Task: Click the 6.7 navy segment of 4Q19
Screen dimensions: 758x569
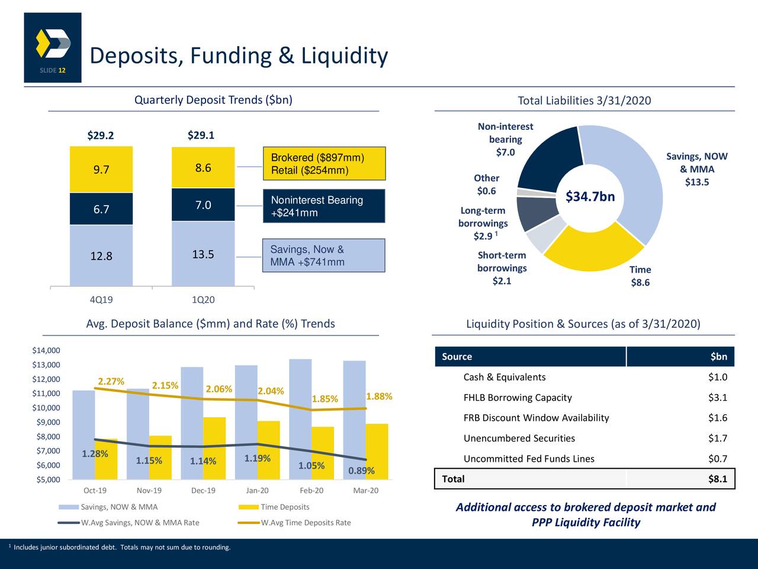Action: (101, 209)
